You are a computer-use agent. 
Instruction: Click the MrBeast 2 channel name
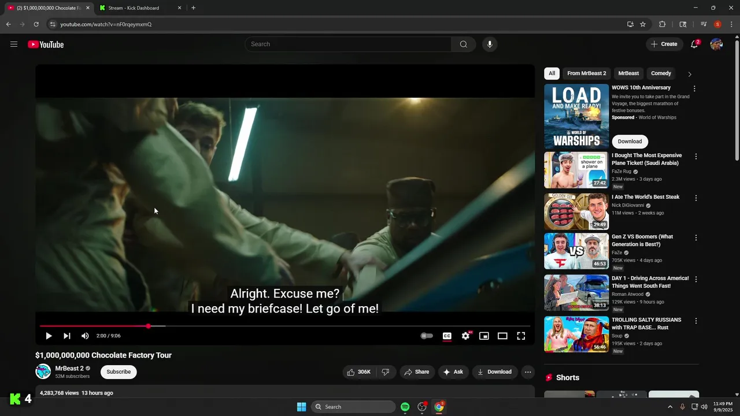tap(69, 369)
